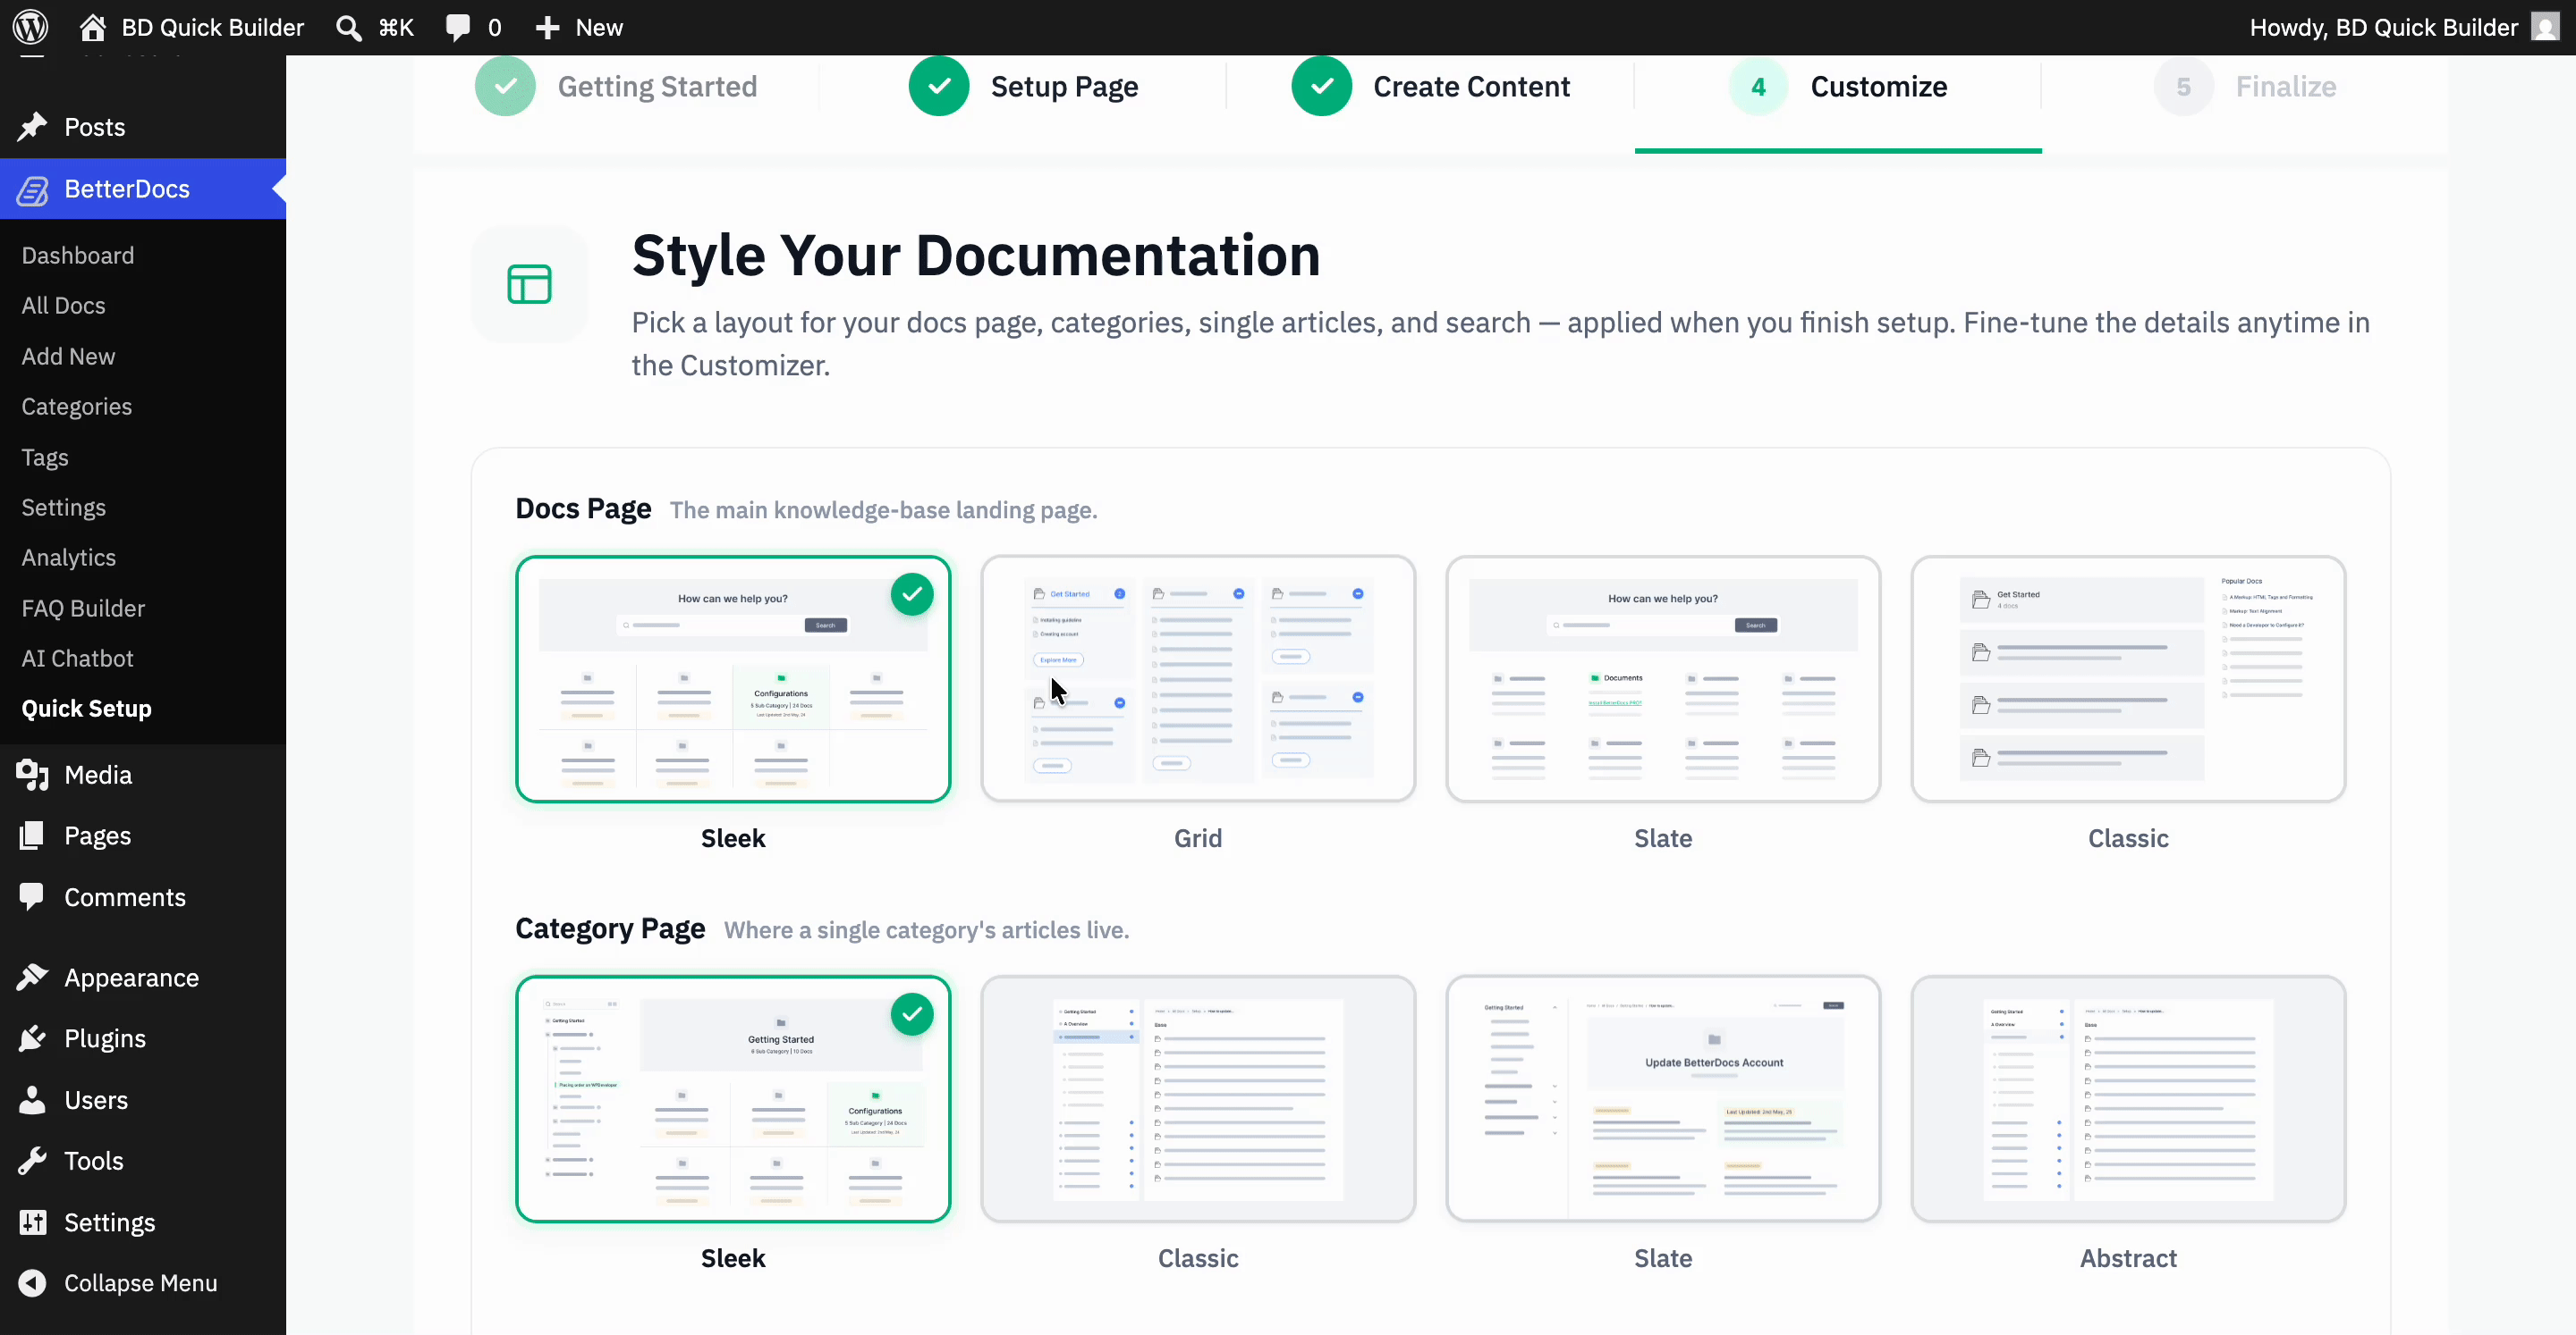Click the Media sidebar icon
The image size is (2576, 1335).
pyautogui.click(x=32, y=775)
